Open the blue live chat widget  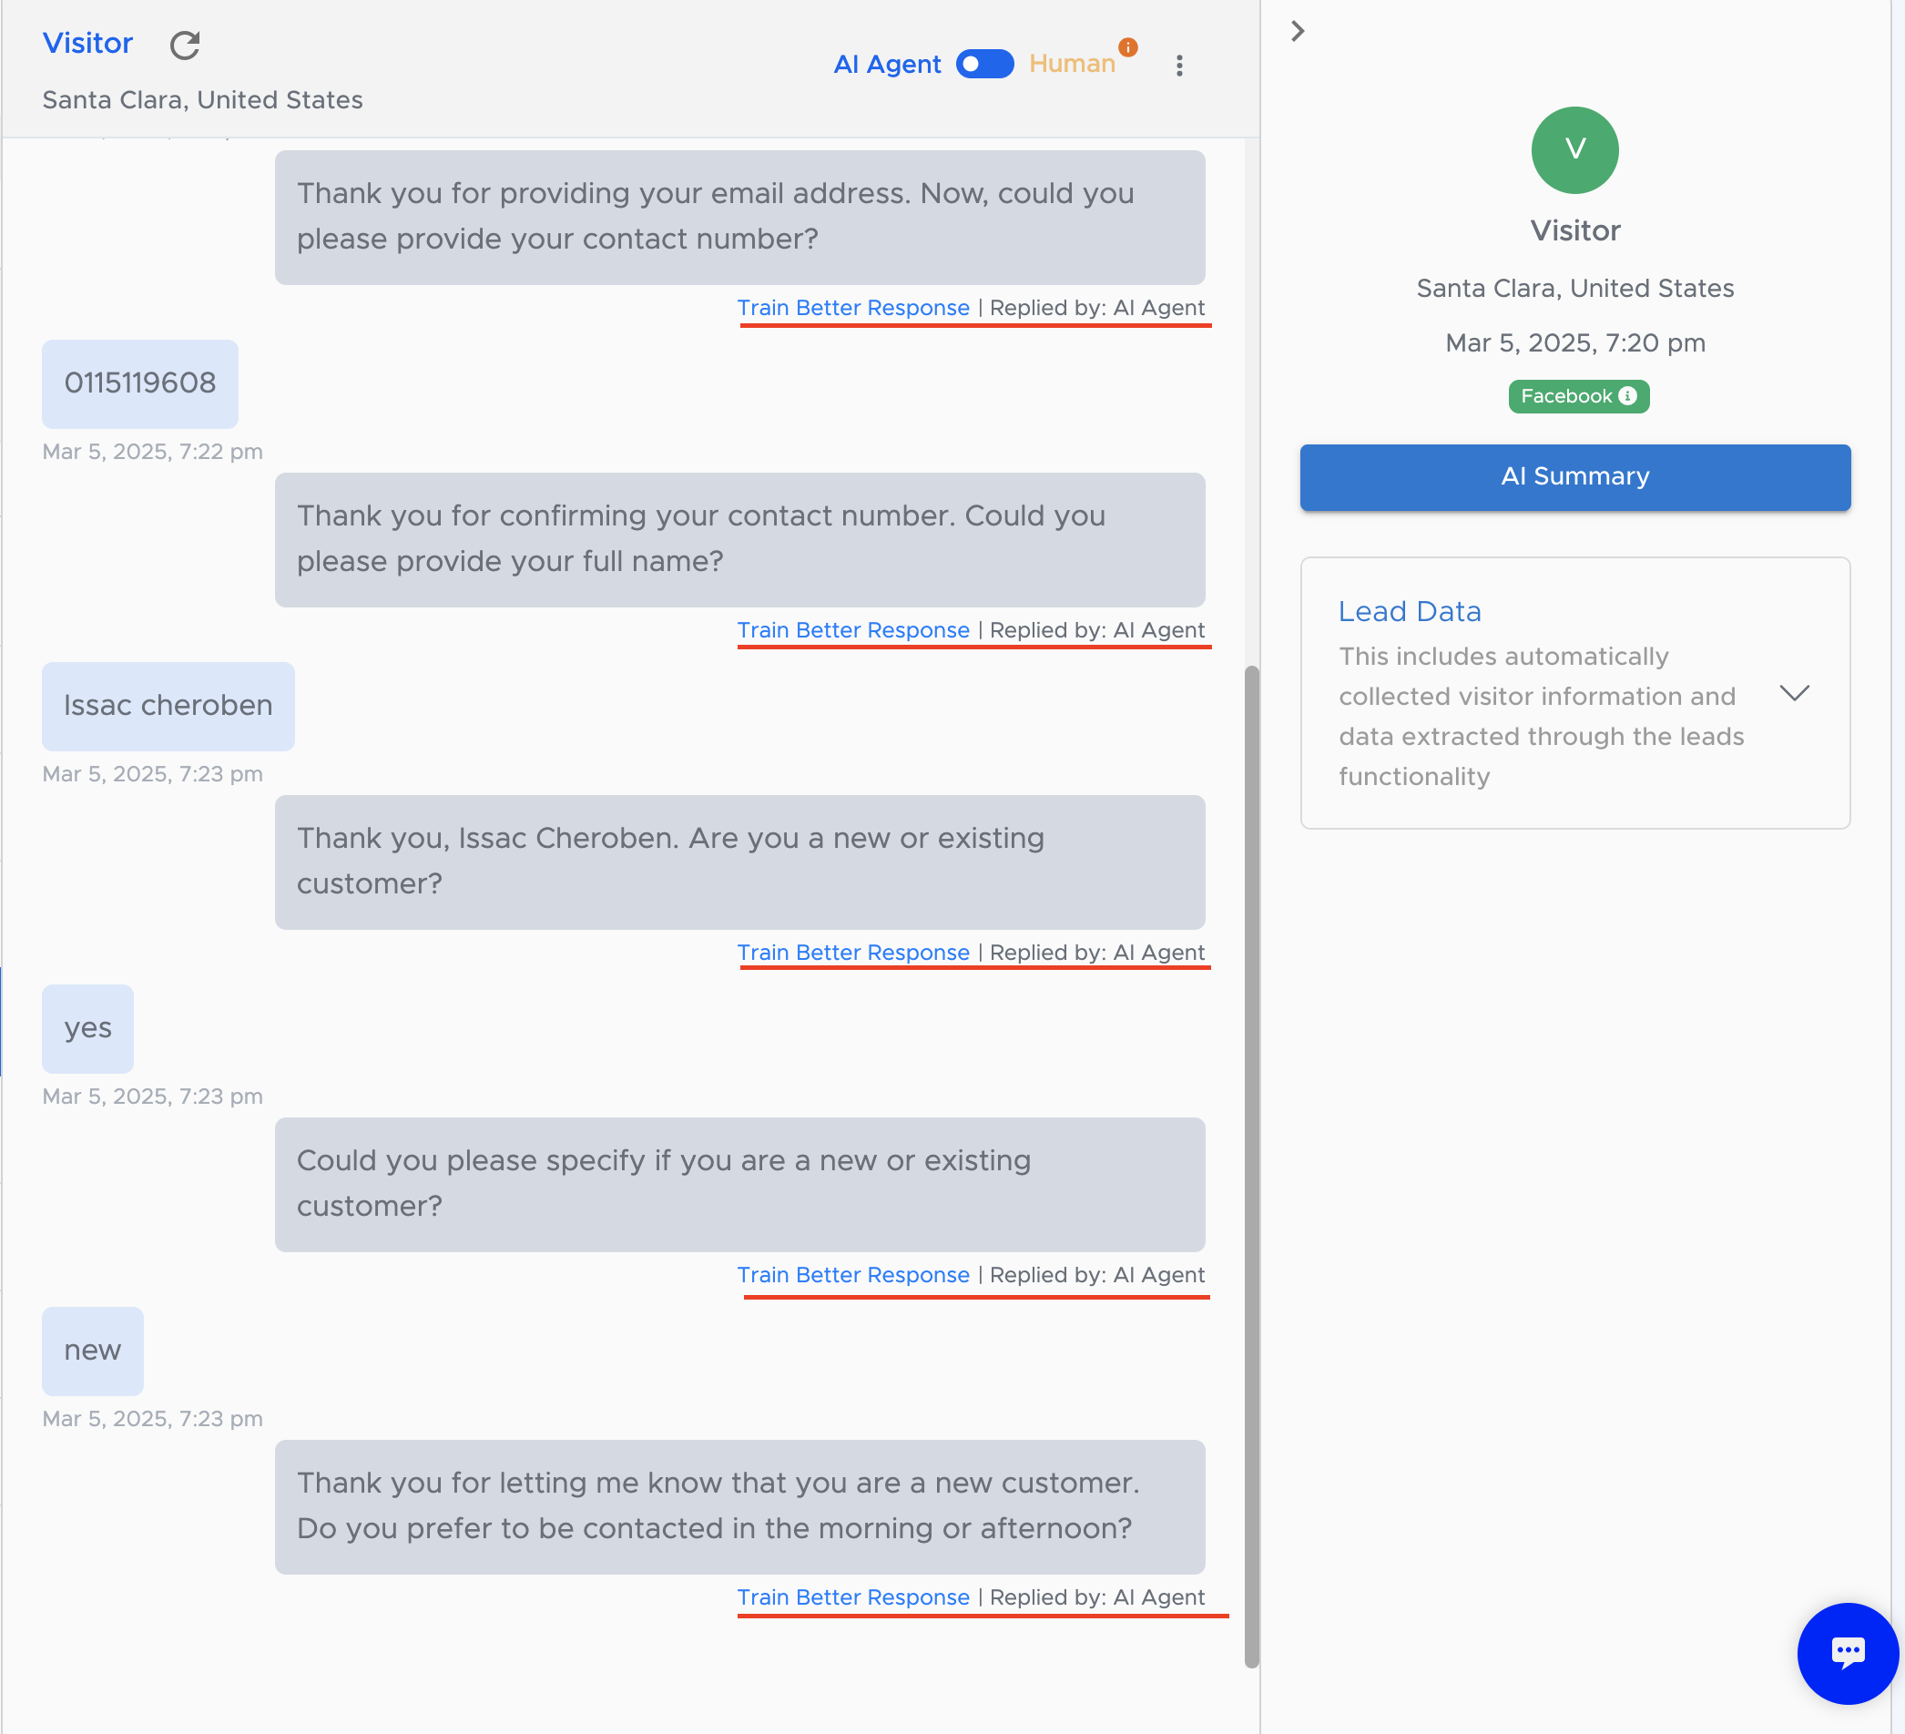point(1848,1653)
